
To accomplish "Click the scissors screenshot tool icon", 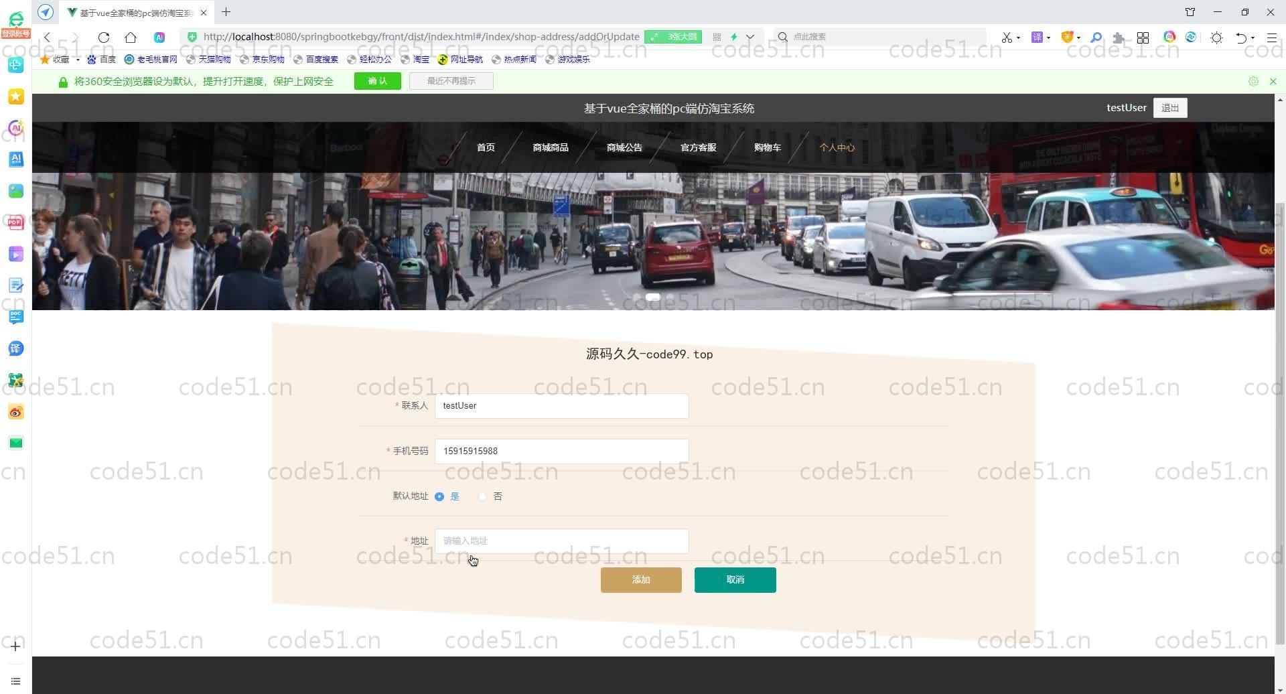I will click(x=1007, y=38).
